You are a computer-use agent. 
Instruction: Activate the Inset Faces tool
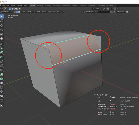(x=2, y=57)
